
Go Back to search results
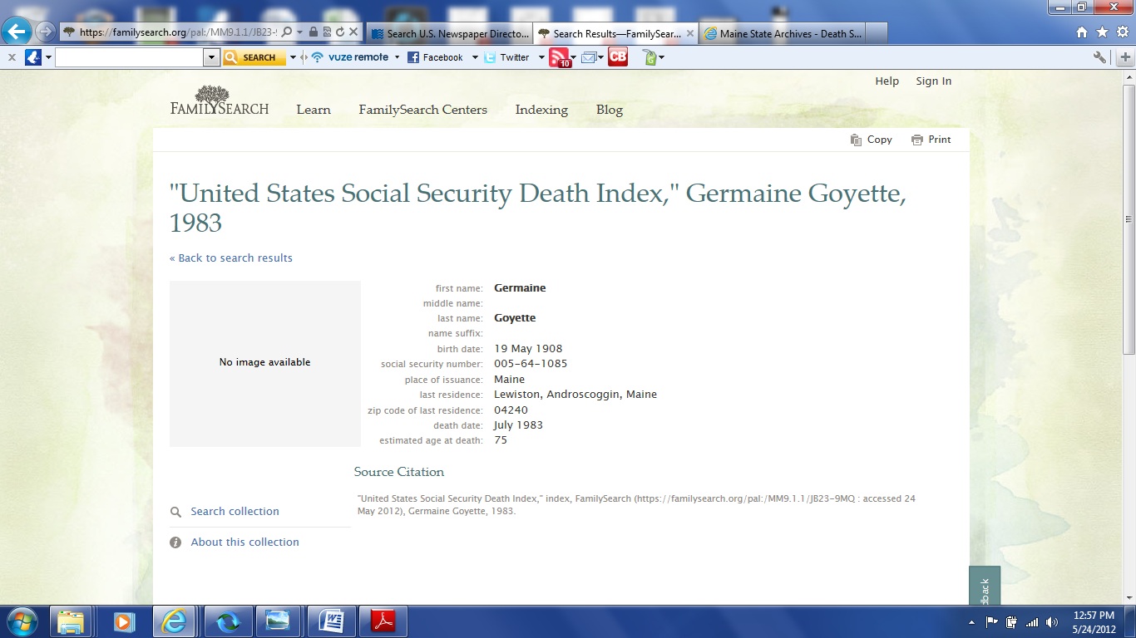[x=230, y=258]
